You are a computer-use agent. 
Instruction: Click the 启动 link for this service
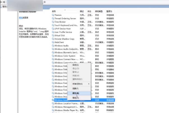coord(21,18)
